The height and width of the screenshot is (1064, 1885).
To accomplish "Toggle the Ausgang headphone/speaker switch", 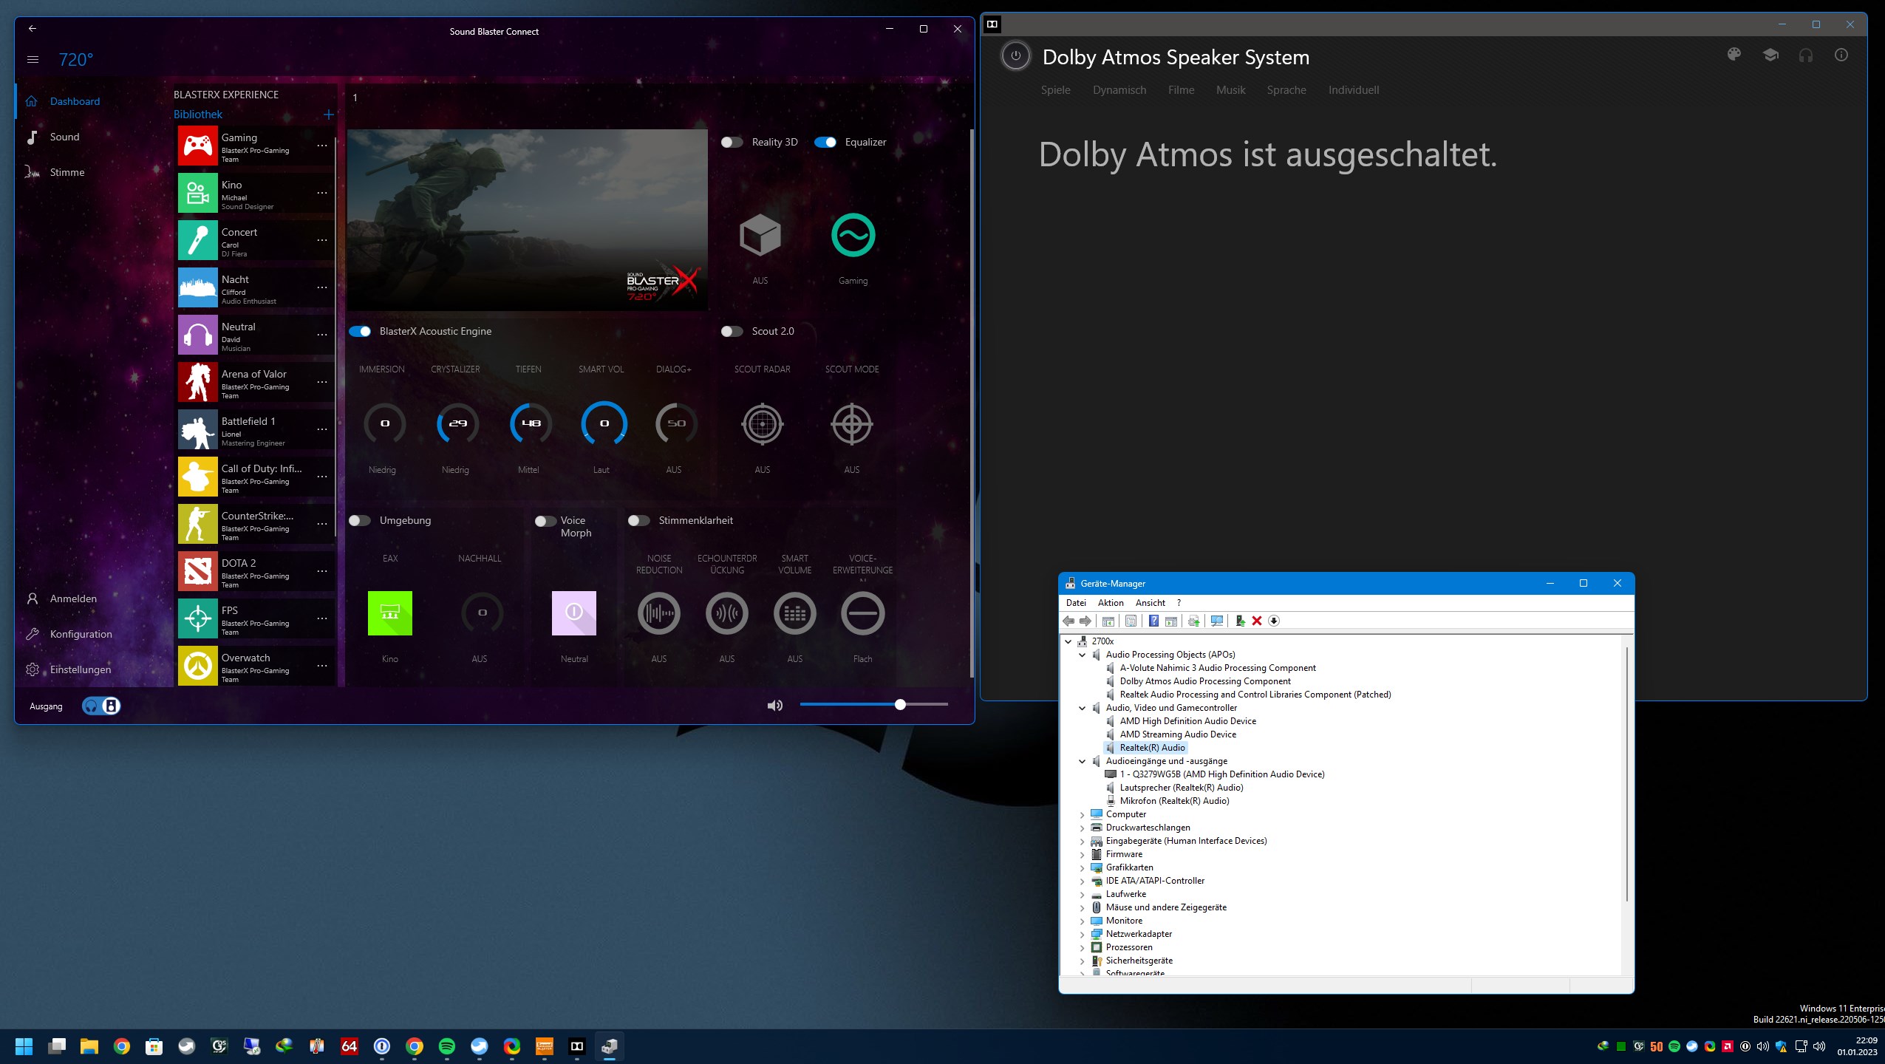I will (x=100, y=706).
